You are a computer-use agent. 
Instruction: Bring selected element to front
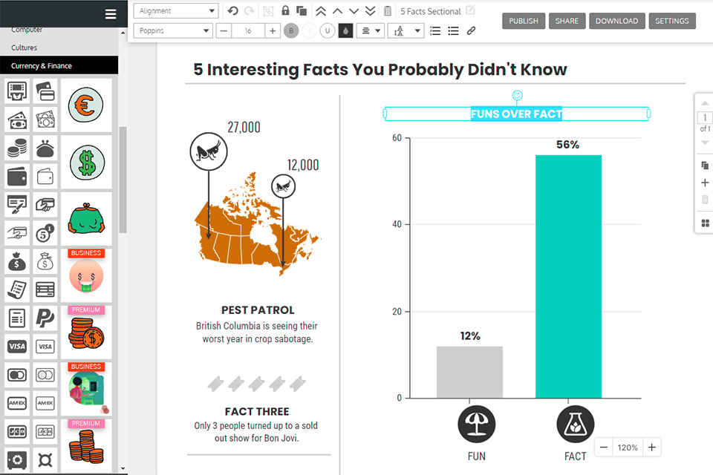(321, 11)
